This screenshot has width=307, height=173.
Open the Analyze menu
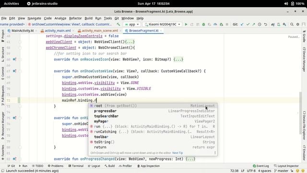pyautogui.click(x=60, y=18)
